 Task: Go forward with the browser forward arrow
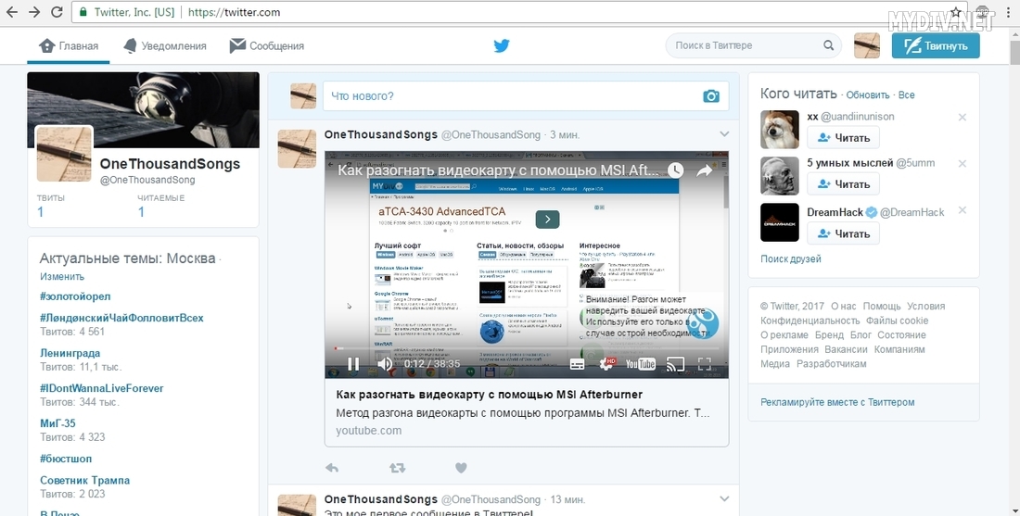click(34, 12)
